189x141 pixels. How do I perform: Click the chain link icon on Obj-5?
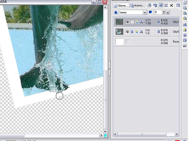click(x=159, y=32)
